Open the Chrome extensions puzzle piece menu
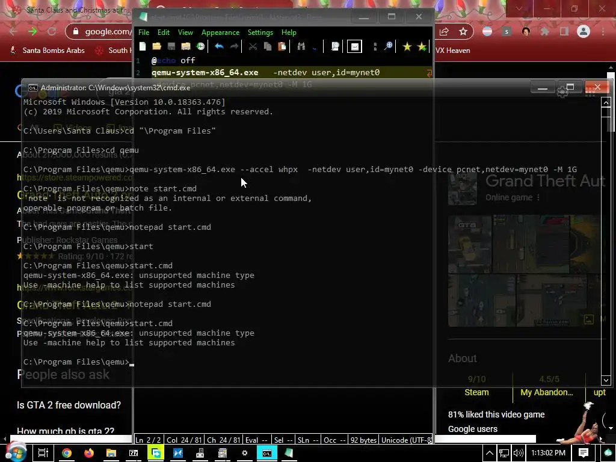The height and width of the screenshot is (462, 616). pyautogui.click(x=544, y=31)
